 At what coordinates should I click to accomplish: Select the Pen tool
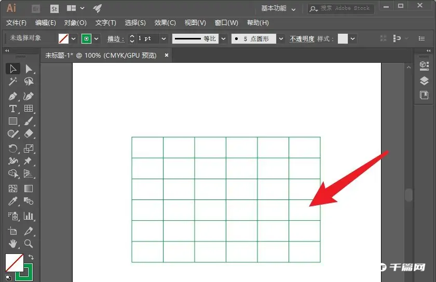click(13, 96)
